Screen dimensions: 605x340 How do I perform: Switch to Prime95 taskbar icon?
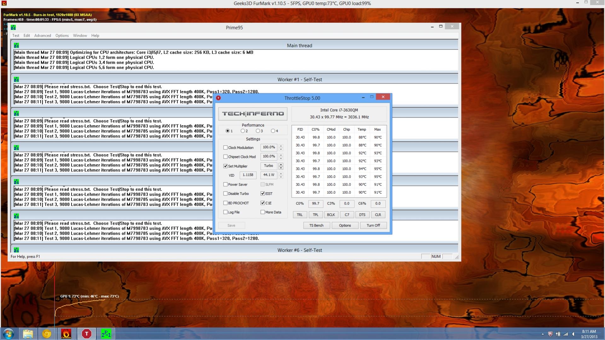(x=106, y=334)
